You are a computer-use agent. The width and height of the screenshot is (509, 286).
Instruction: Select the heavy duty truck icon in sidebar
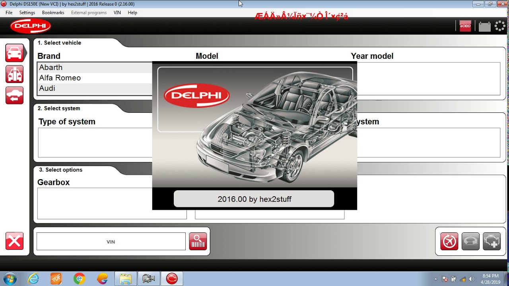point(14,74)
